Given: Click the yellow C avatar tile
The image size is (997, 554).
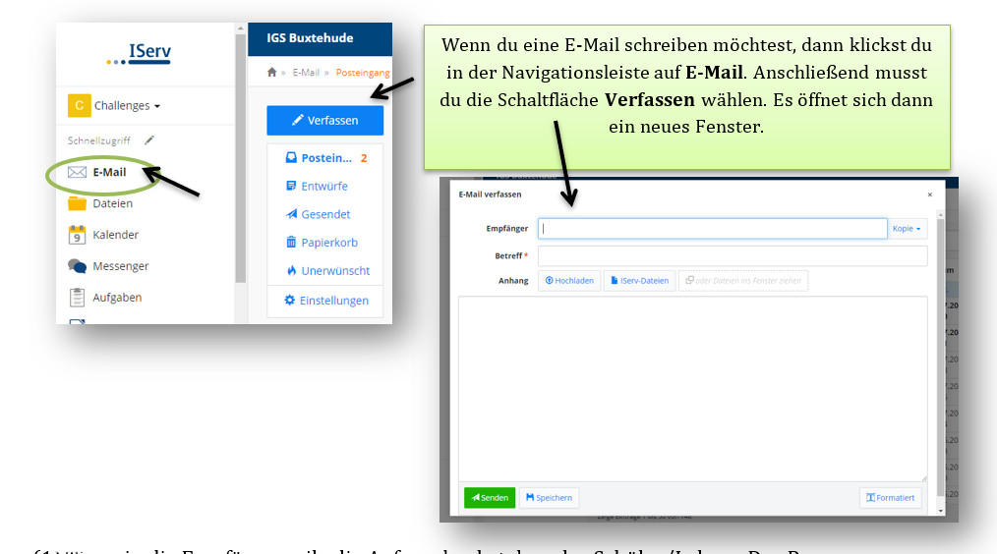Looking at the screenshot, I should click(80, 105).
